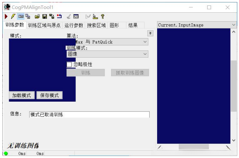Go to the 运行参数 tab
239x158 pixels.
pos(74,25)
